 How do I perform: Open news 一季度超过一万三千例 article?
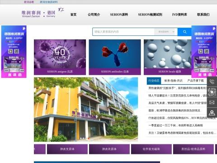(175, 125)
